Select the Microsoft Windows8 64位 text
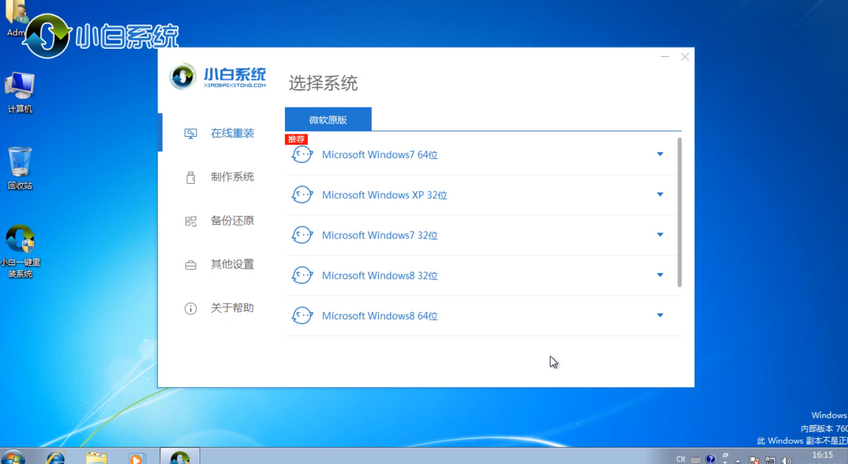This screenshot has height=464, width=848. point(380,316)
